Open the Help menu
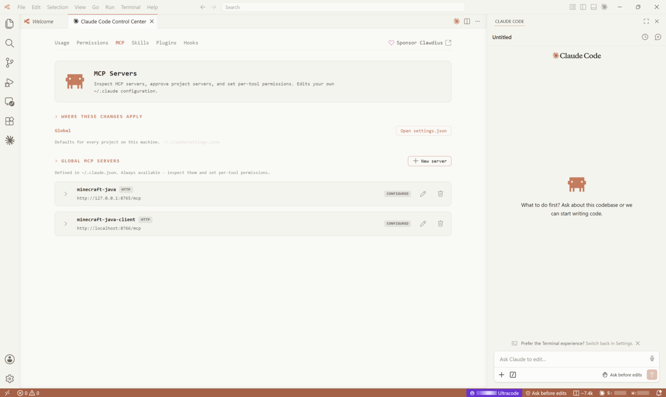 tap(152, 7)
